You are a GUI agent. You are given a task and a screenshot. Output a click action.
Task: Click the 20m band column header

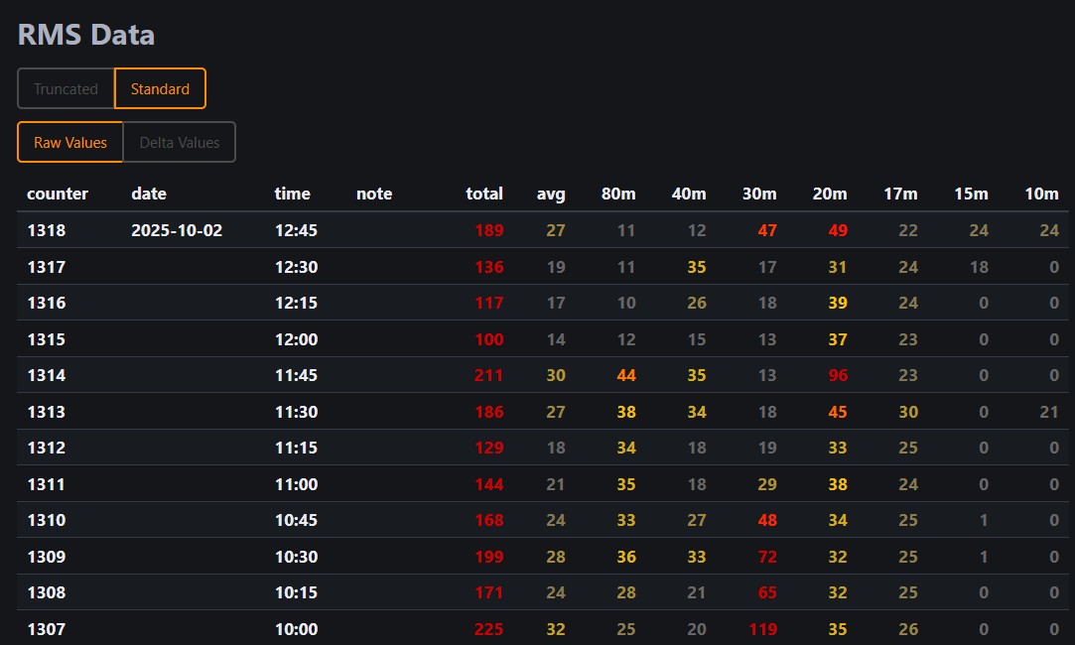pyautogui.click(x=830, y=193)
